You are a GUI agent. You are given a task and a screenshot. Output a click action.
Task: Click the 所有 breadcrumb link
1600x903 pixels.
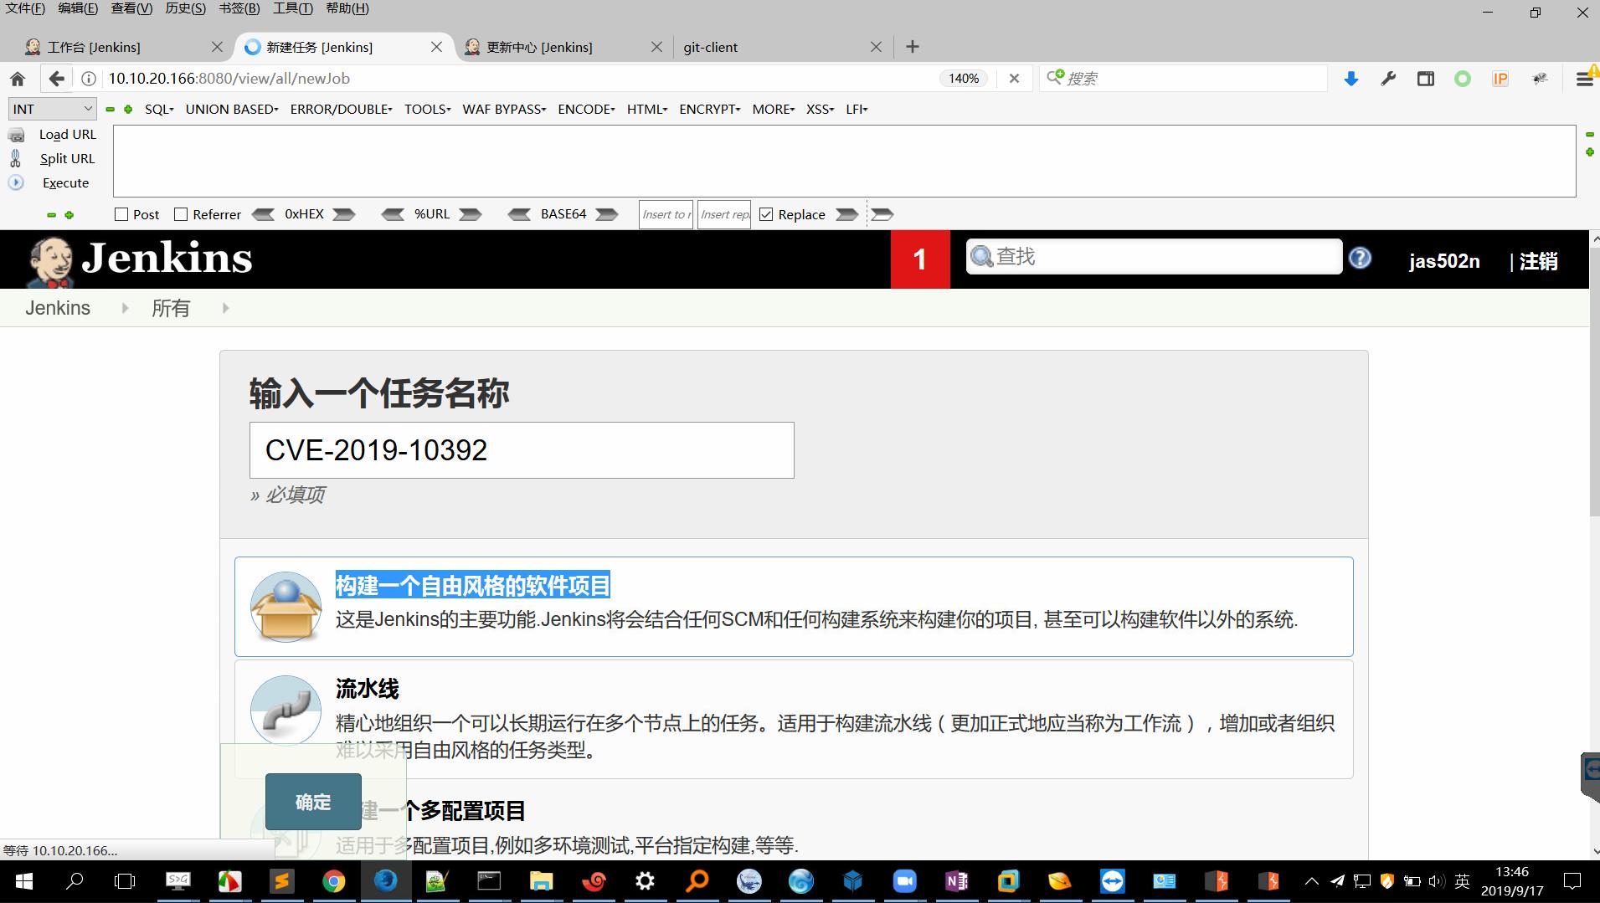(x=171, y=308)
